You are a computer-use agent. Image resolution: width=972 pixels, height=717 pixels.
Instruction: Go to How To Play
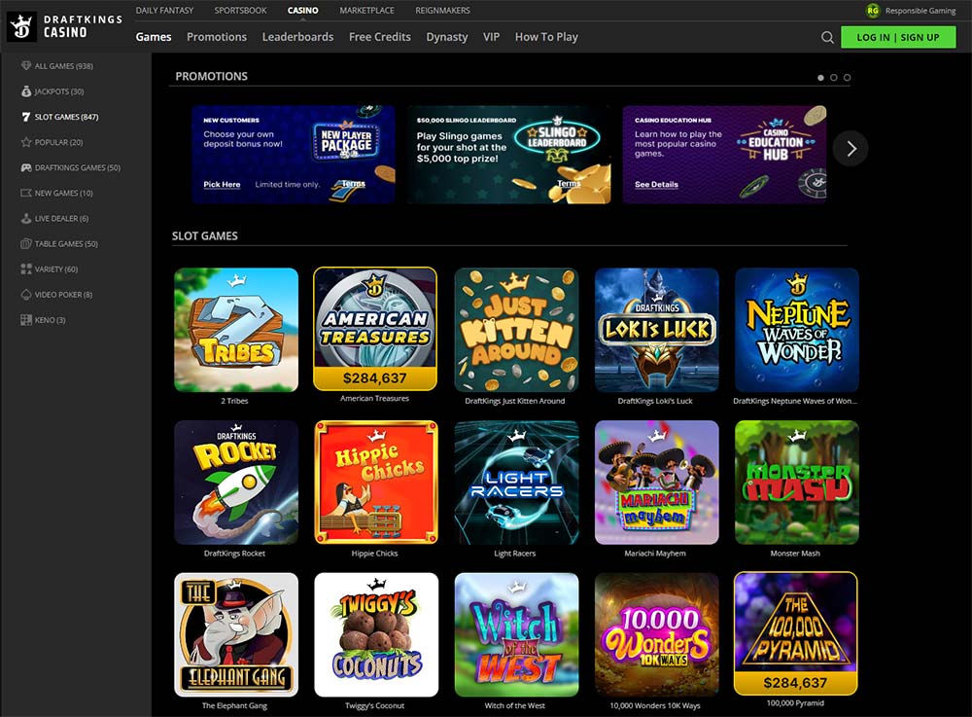(546, 37)
